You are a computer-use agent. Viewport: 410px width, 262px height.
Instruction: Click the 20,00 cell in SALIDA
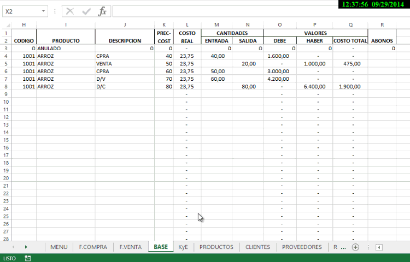coord(248,64)
